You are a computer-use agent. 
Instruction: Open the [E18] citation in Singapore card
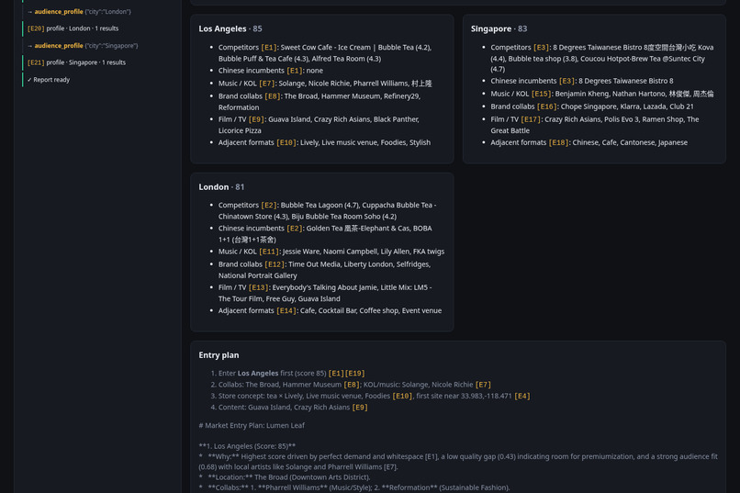[559, 142]
